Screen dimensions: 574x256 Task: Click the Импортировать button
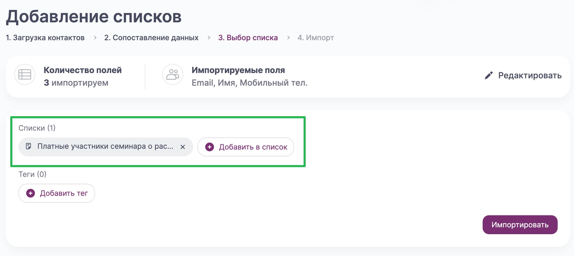520,225
